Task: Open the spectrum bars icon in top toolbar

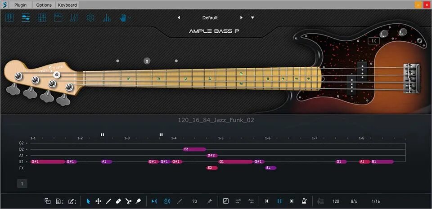Action: click(107, 18)
